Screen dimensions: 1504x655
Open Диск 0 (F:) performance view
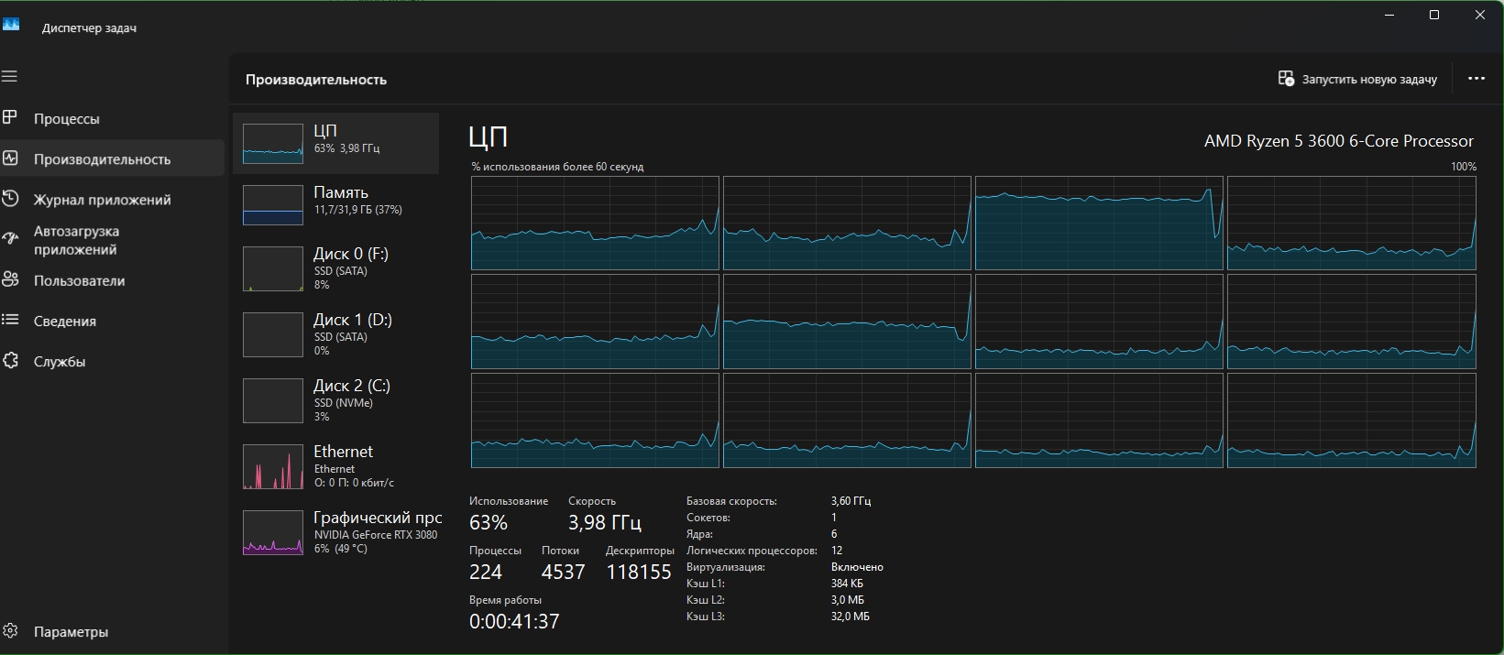point(335,267)
